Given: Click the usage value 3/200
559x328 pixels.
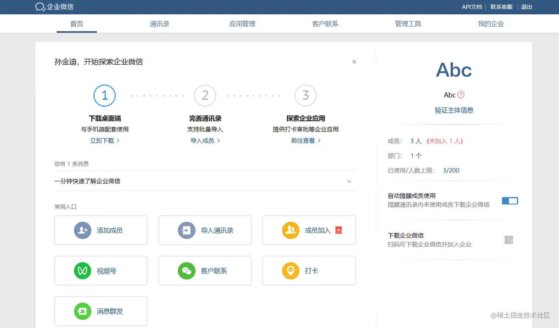Looking at the screenshot, I should click(x=451, y=170).
